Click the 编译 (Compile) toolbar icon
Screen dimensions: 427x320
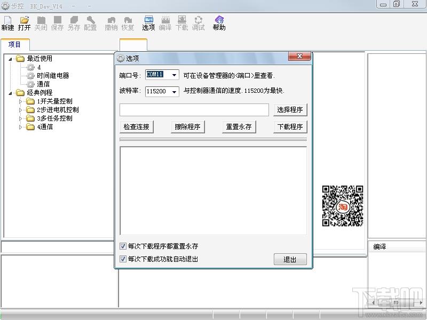coord(165,23)
